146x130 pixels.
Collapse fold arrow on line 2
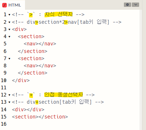click(x=9, y=22)
